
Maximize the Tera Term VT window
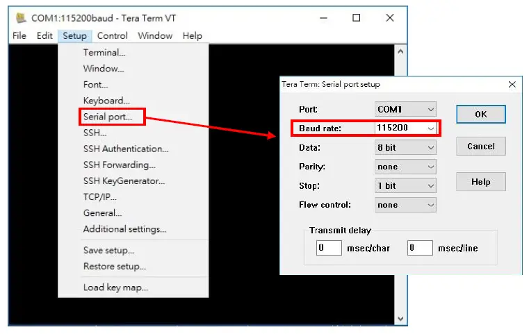point(357,18)
